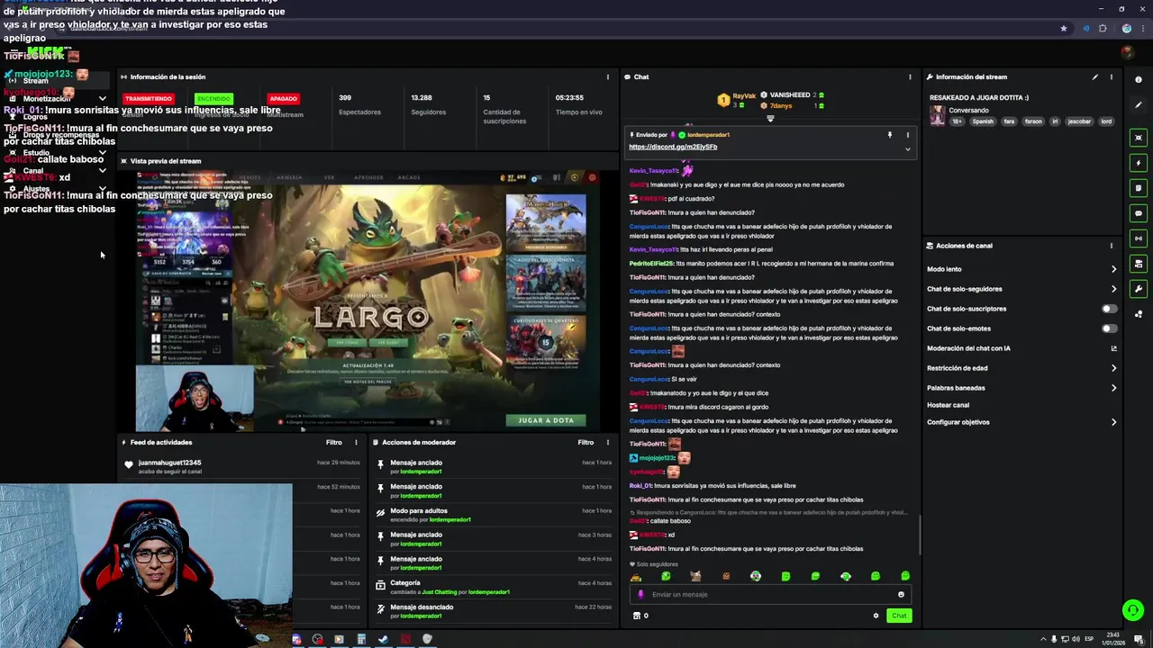Screen dimensions: 1153x648
Task: Toggle Chat de solo-emotes switch
Action: pyautogui.click(x=1110, y=328)
